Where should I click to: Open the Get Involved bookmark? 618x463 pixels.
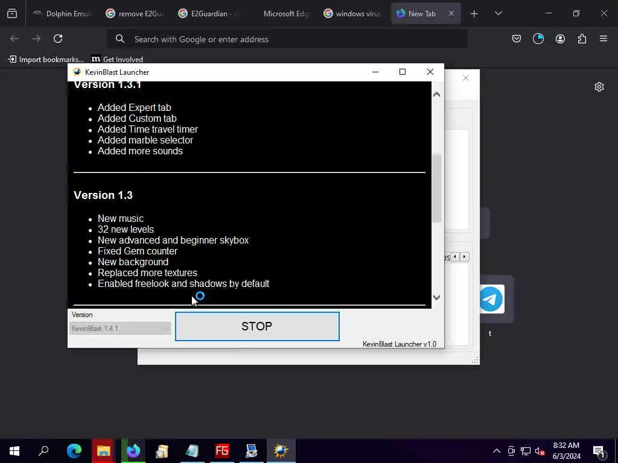coord(117,60)
